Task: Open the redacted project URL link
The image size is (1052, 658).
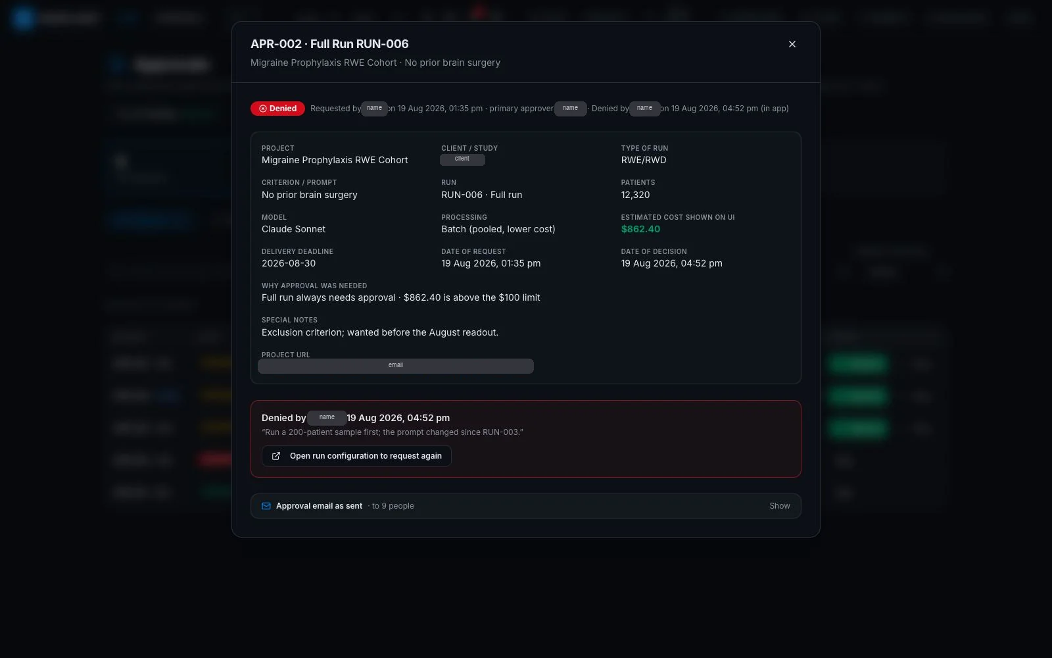Action: coord(396,366)
